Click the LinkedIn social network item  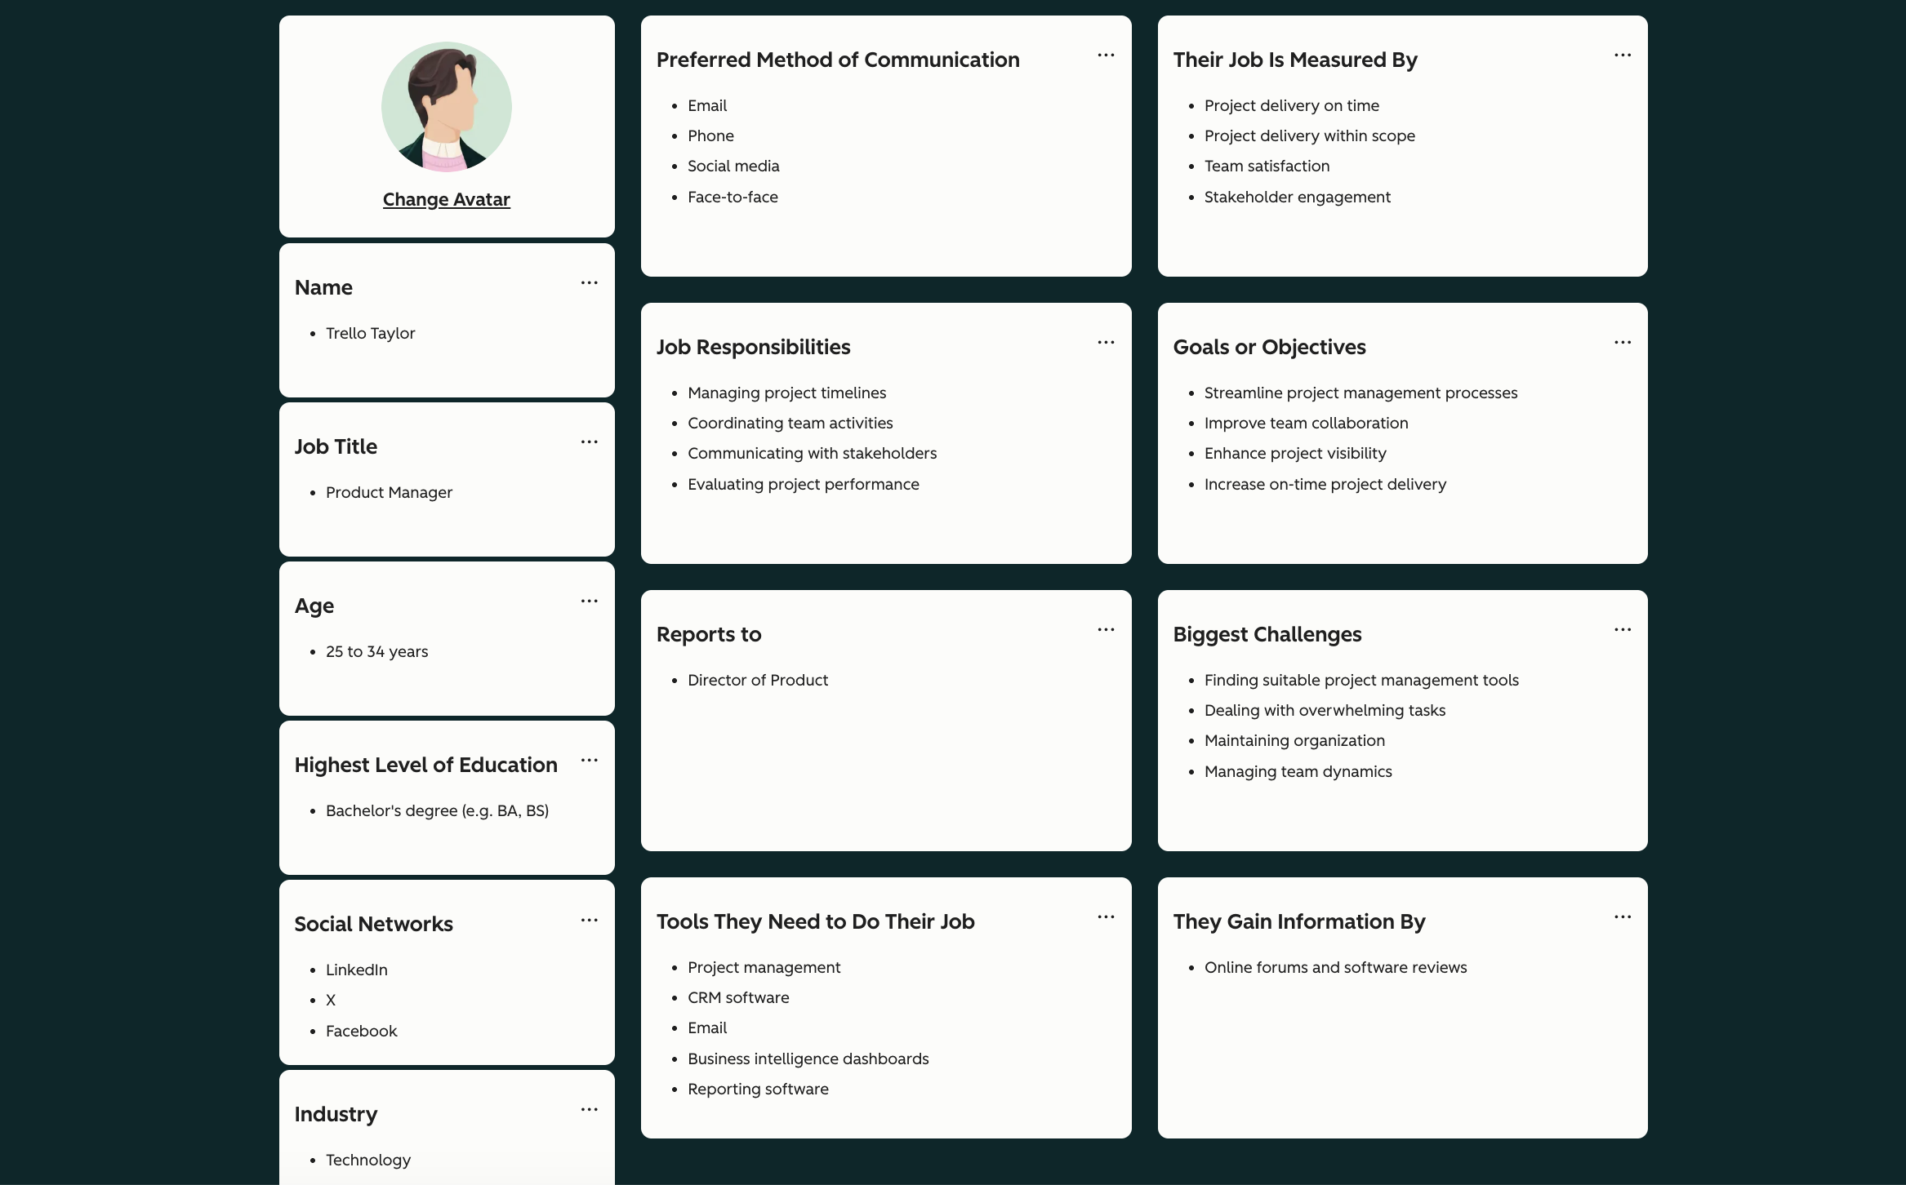tap(356, 970)
